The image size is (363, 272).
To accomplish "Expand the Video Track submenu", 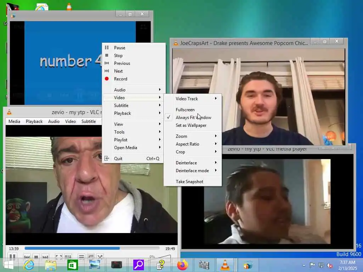I will click(192, 99).
